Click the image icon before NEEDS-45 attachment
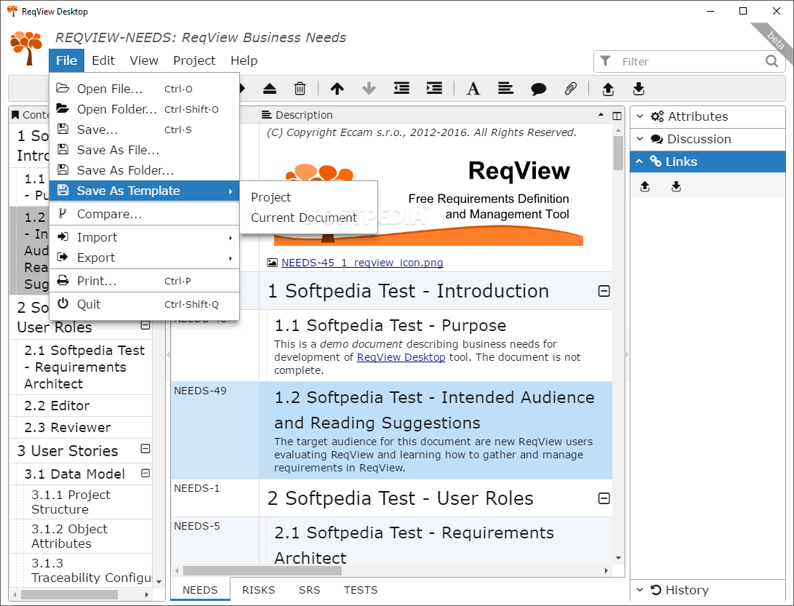 [273, 263]
